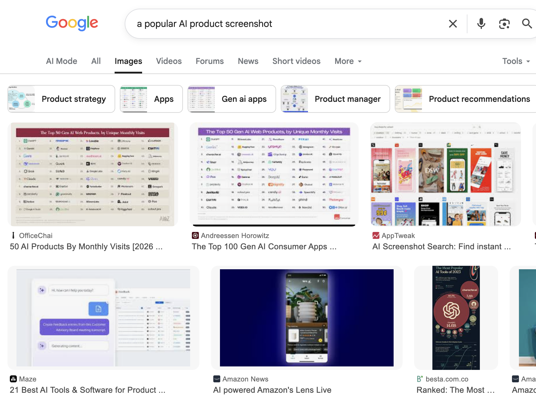Click Andreessen Horowitz favicon icon
This screenshot has height=402, width=536.
coord(195,235)
